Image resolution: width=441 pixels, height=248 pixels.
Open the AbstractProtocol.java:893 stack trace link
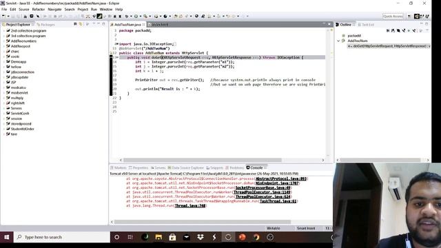click(281, 178)
